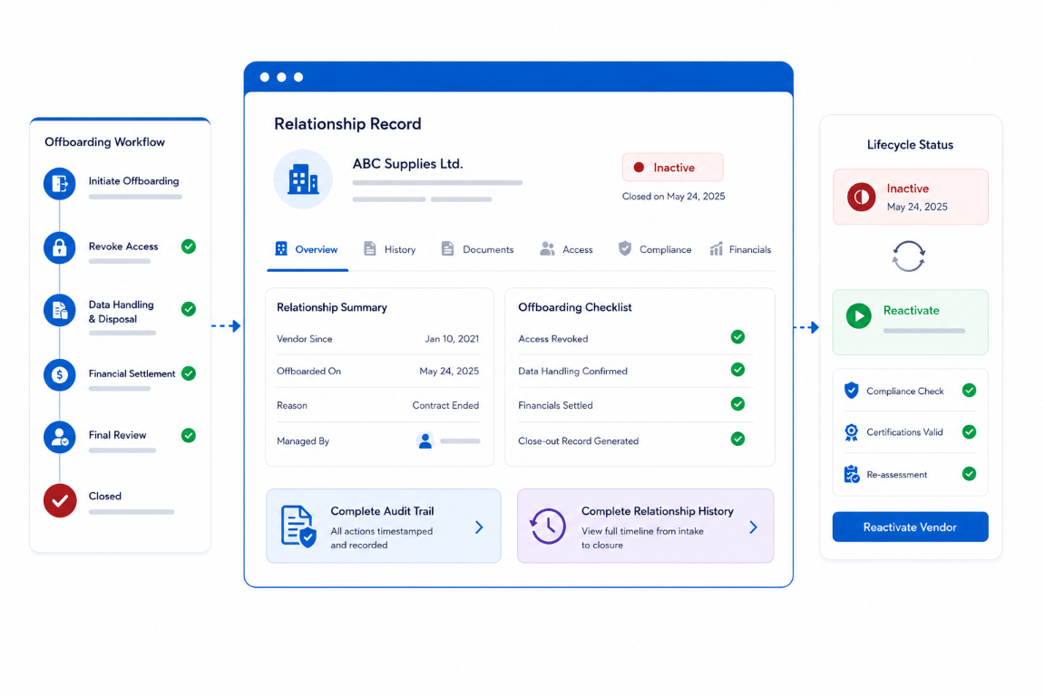Screen dimensions: 1045x696
Task: Click the History tab document icon
Action: click(370, 248)
